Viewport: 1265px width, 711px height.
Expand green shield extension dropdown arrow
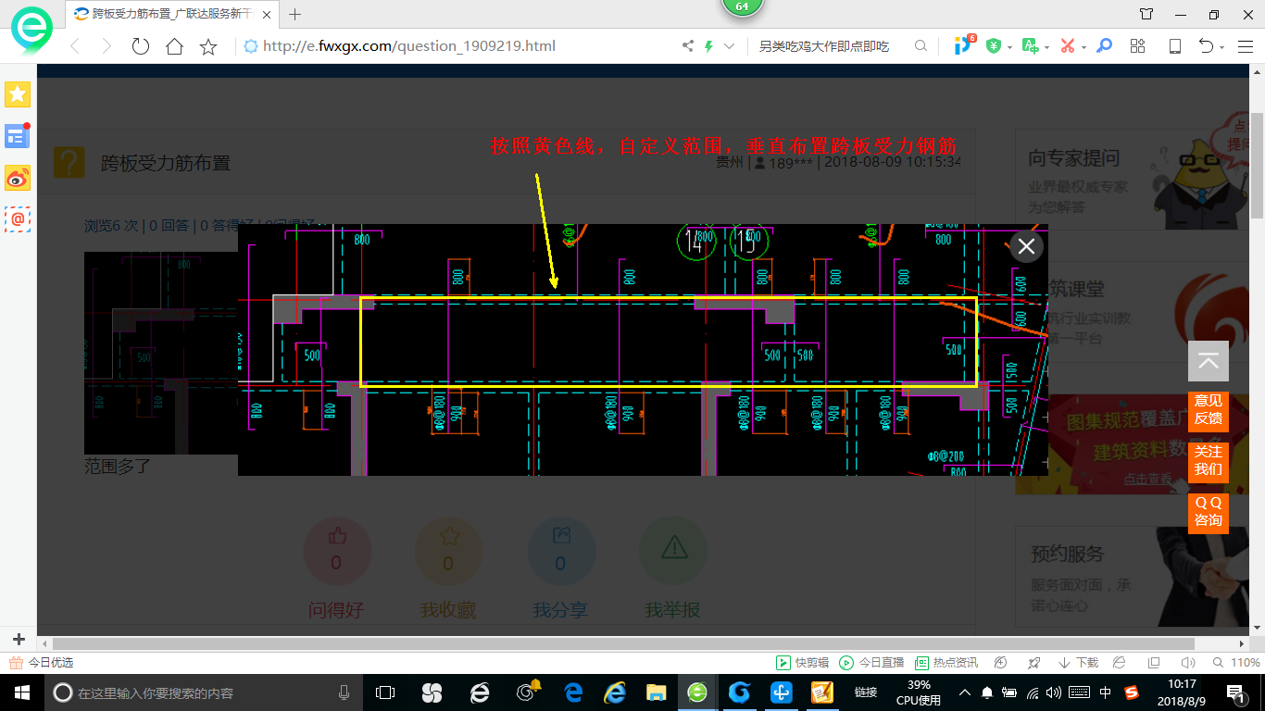pos(1010,46)
